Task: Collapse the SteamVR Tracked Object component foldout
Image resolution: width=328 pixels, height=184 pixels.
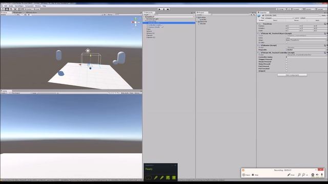Action: point(258,33)
